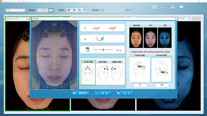Select the Right Side tab
Image resolution: width=207 pixels, height=116 pixels.
pos(117,62)
